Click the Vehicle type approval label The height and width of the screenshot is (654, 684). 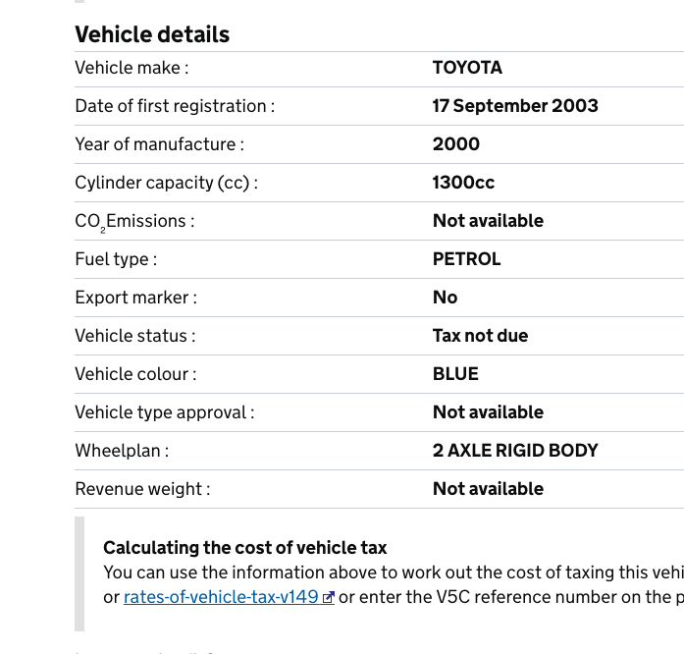click(164, 412)
